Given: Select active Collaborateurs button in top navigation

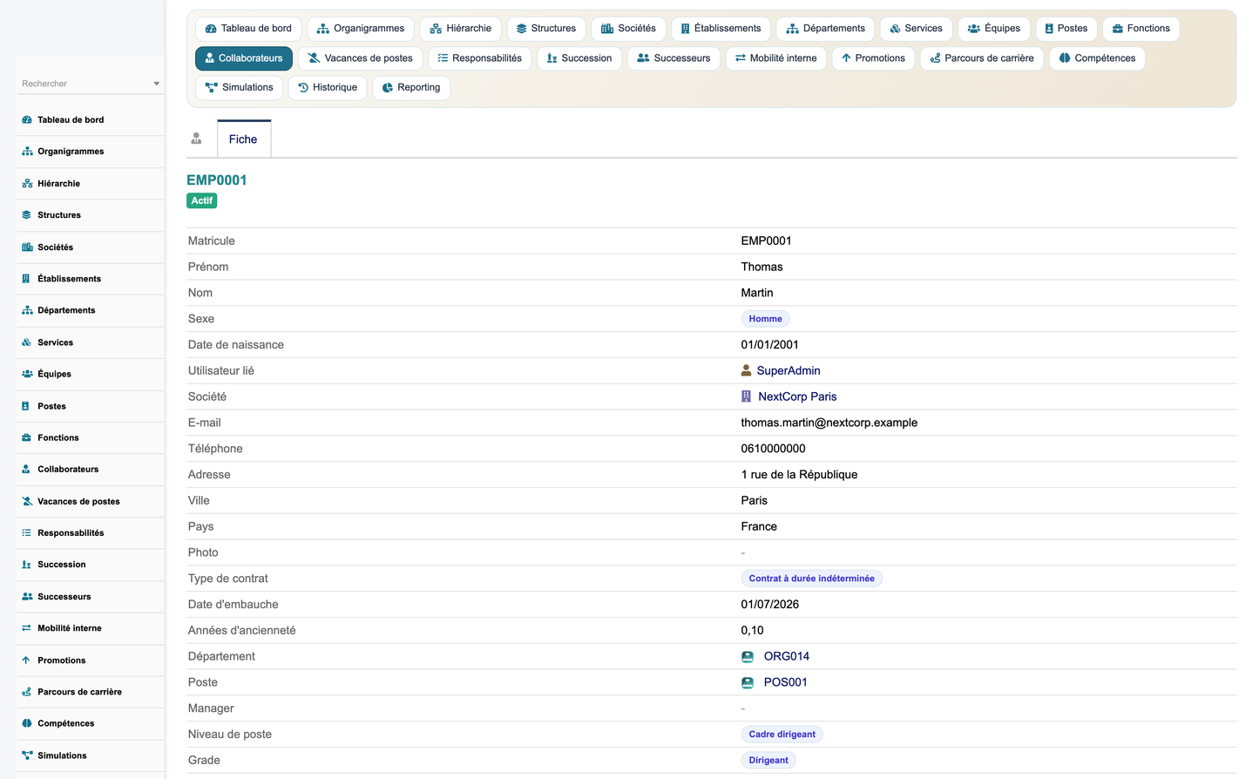Looking at the screenshot, I should tap(244, 58).
